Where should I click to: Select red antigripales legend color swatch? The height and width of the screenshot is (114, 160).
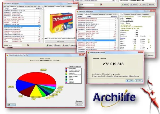(66, 69)
